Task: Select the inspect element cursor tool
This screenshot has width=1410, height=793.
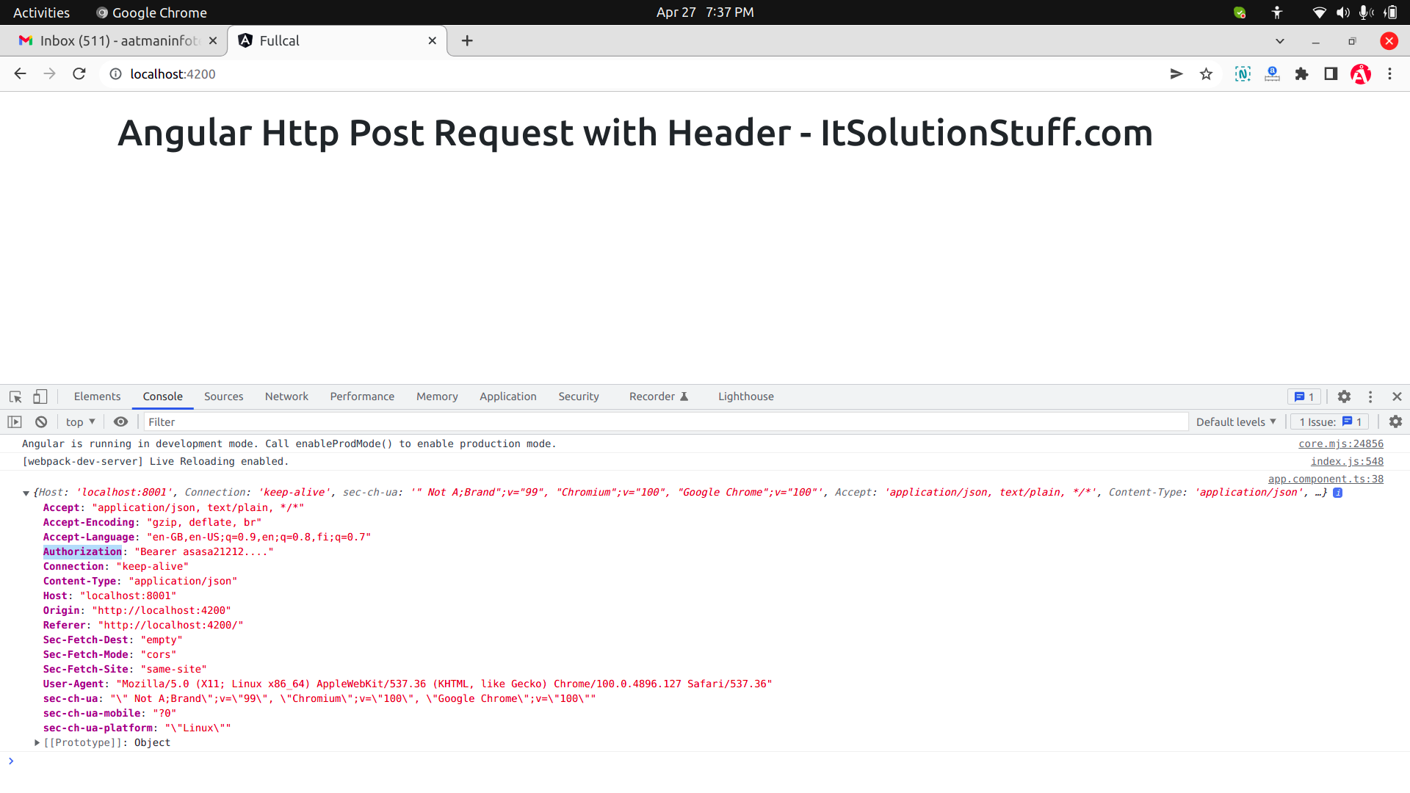Action: (15, 396)
